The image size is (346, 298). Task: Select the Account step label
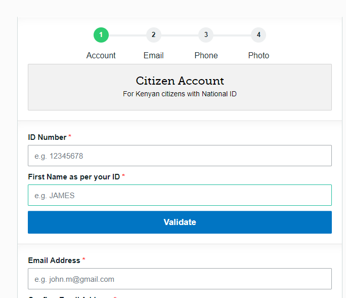click(101, 55)
